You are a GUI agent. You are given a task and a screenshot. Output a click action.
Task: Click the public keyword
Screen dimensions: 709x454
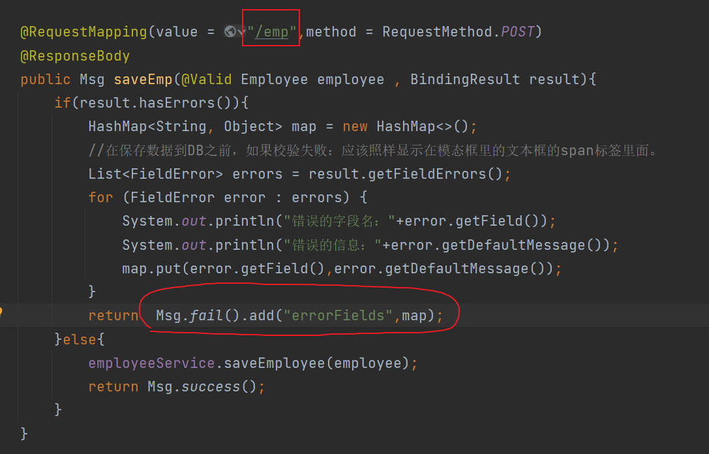[46, 80]
